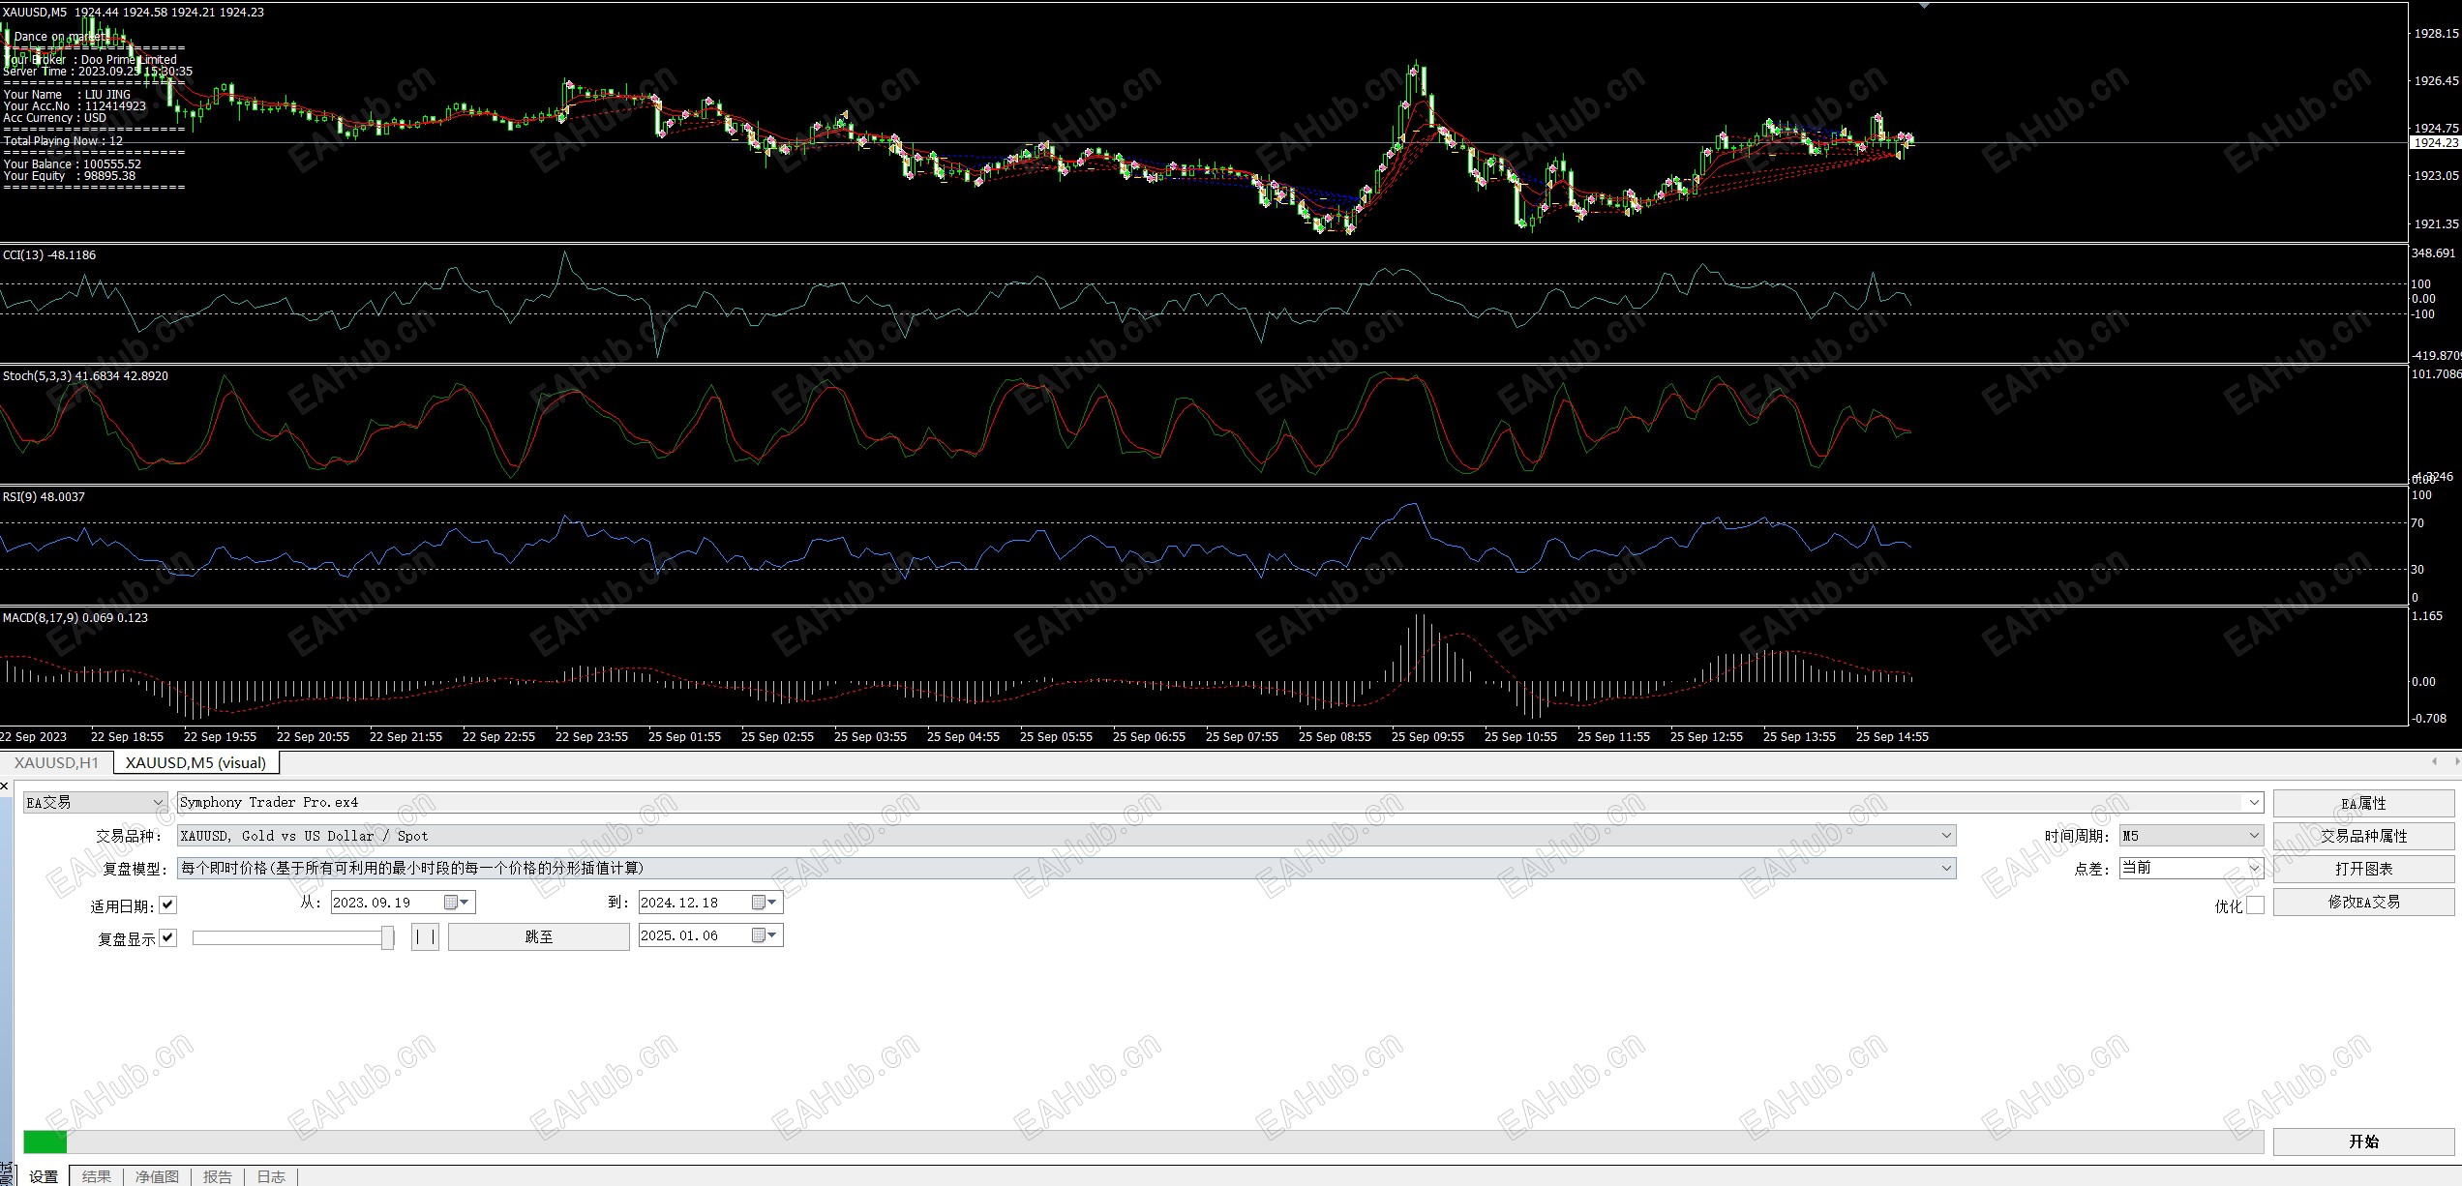The width and height of the screenshot is (2462, 1186).
Task: Click the 1926.45 price scale label
Action: (x=2436, y=80)
